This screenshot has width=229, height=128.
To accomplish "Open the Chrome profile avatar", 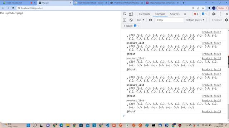I will coord(214,8).
